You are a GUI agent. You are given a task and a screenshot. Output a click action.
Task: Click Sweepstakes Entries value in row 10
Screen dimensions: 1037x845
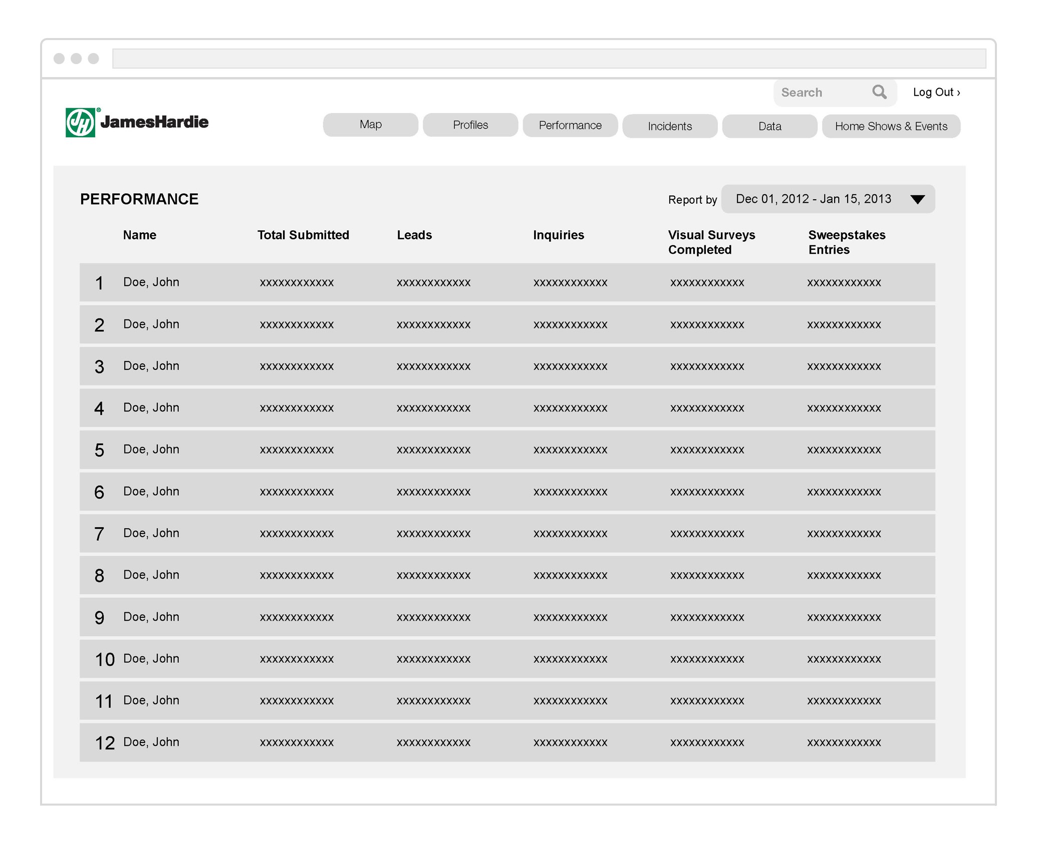[x=844, y=659]
